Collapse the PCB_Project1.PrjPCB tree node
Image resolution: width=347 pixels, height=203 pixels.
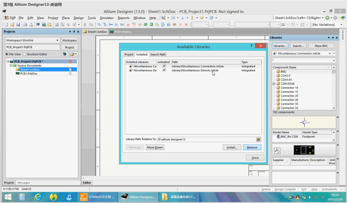click(x=8, y=61)
